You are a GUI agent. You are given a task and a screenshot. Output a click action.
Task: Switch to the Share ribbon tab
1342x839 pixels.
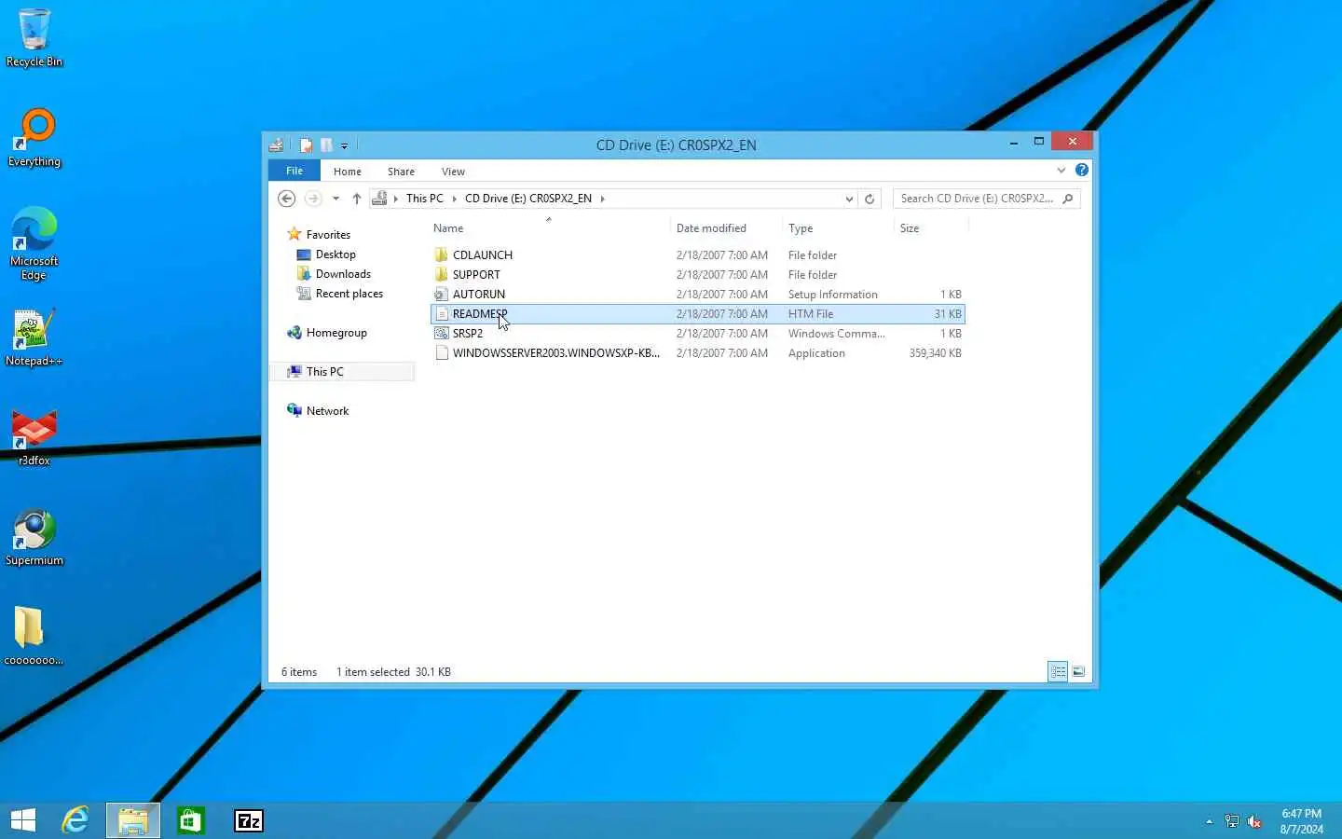coord(401,172)
